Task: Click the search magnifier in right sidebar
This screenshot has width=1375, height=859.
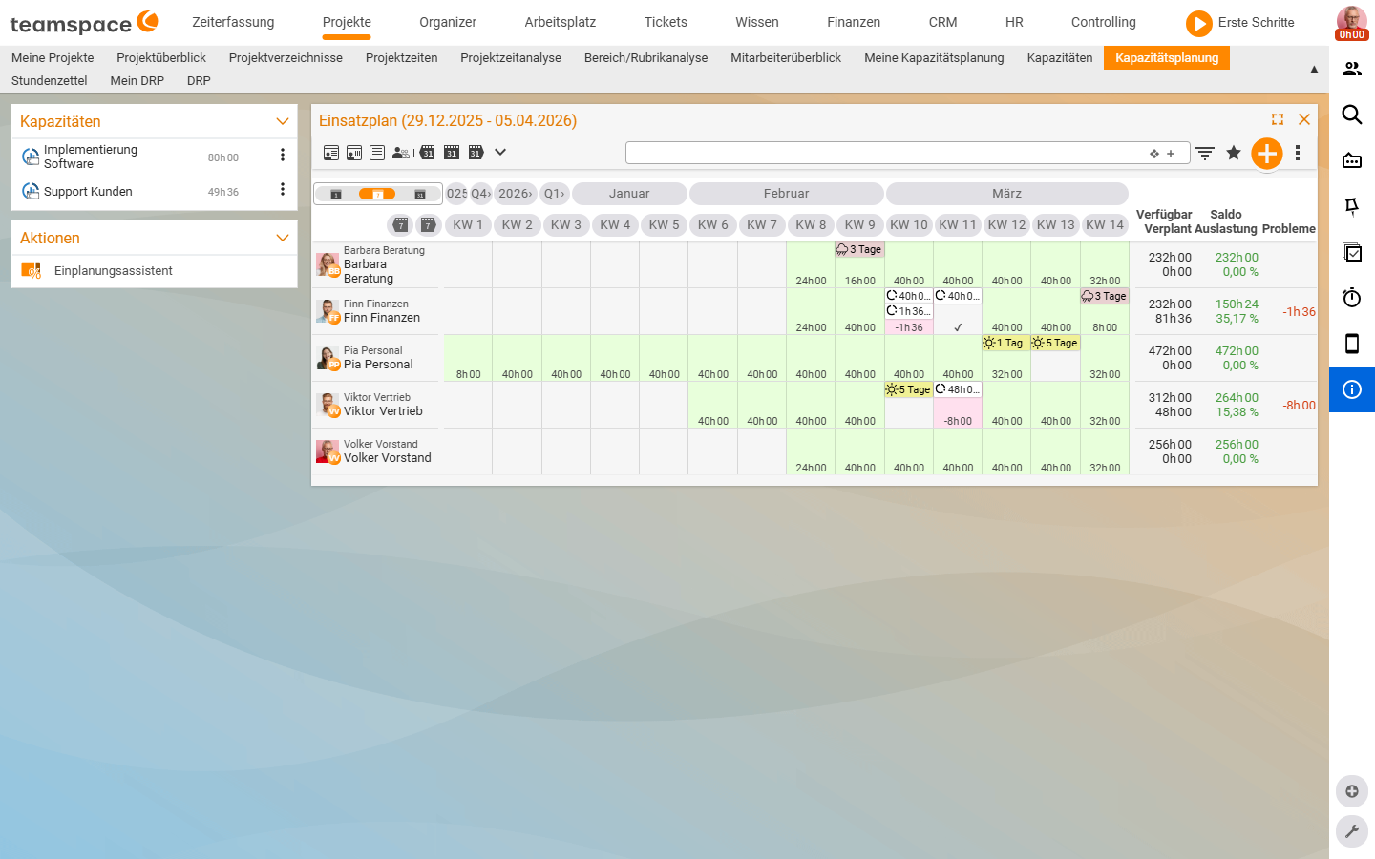Action: (x=1352, y=115)
